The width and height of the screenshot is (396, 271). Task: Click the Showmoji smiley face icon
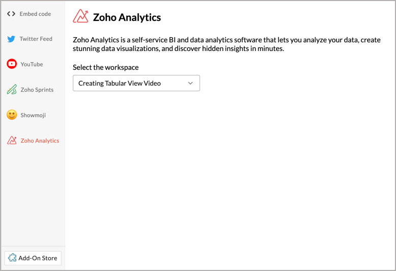coord(12,115)
